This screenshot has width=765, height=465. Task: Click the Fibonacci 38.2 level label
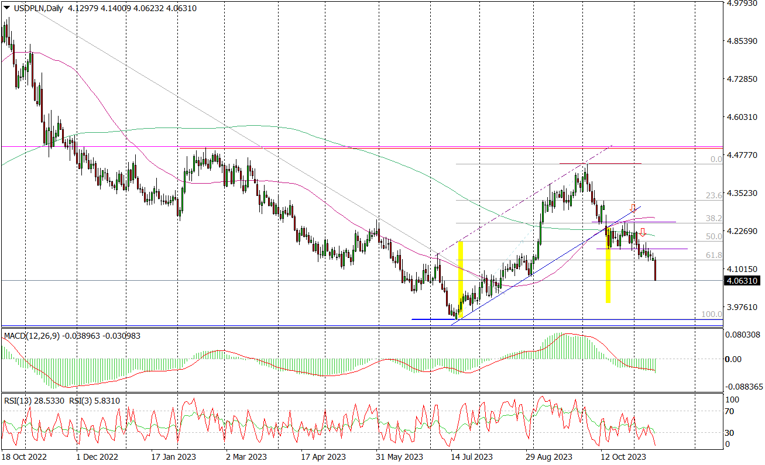[714, 218]
